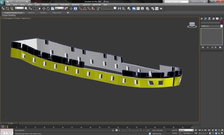This screenshot has height=135, width=224.
Task: Open the selection filter 'All' dropdown
Action: pyautogui.click(x=19, y=8)
